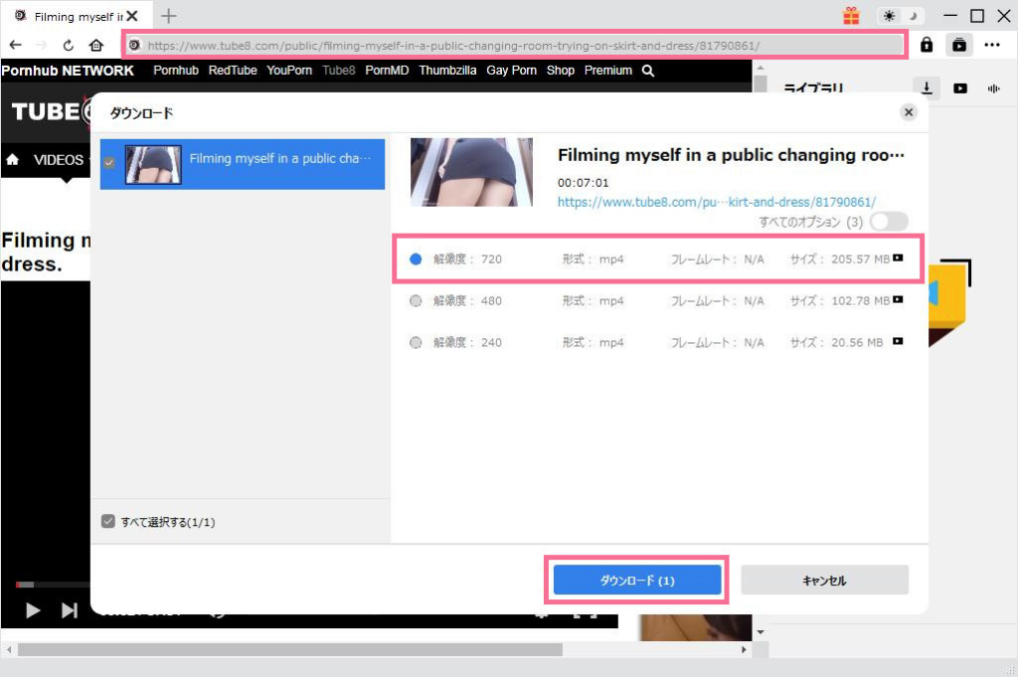The image size is (1018, 677).
Task: Open a new tab with plus icon
Action: point(169,16)
